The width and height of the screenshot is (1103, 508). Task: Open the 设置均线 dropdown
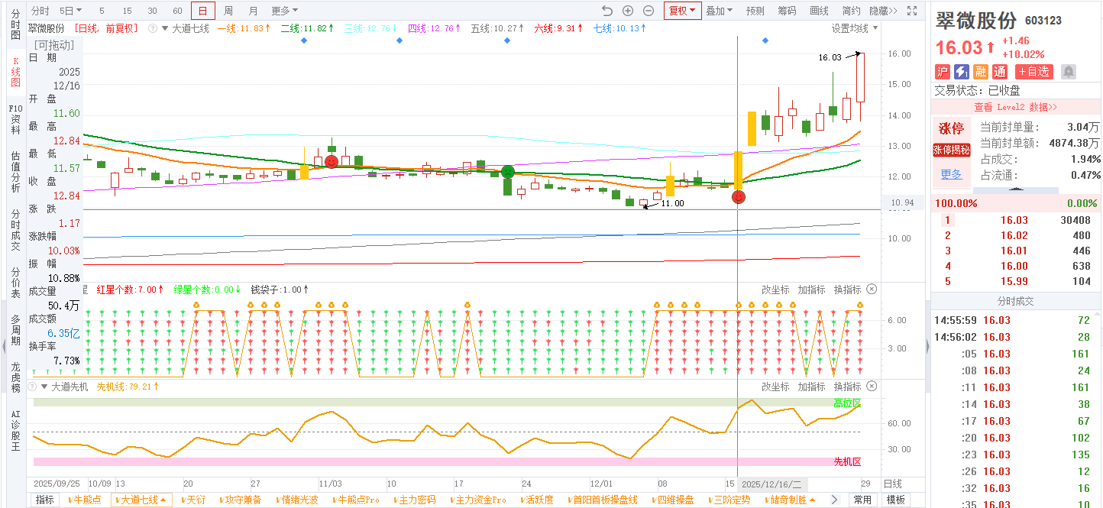tap(854, 28)
